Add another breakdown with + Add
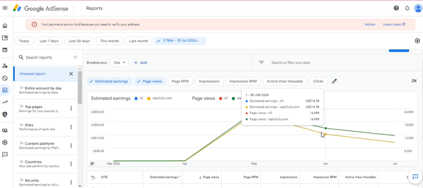 pyautogui.click(x=140, y=63)
